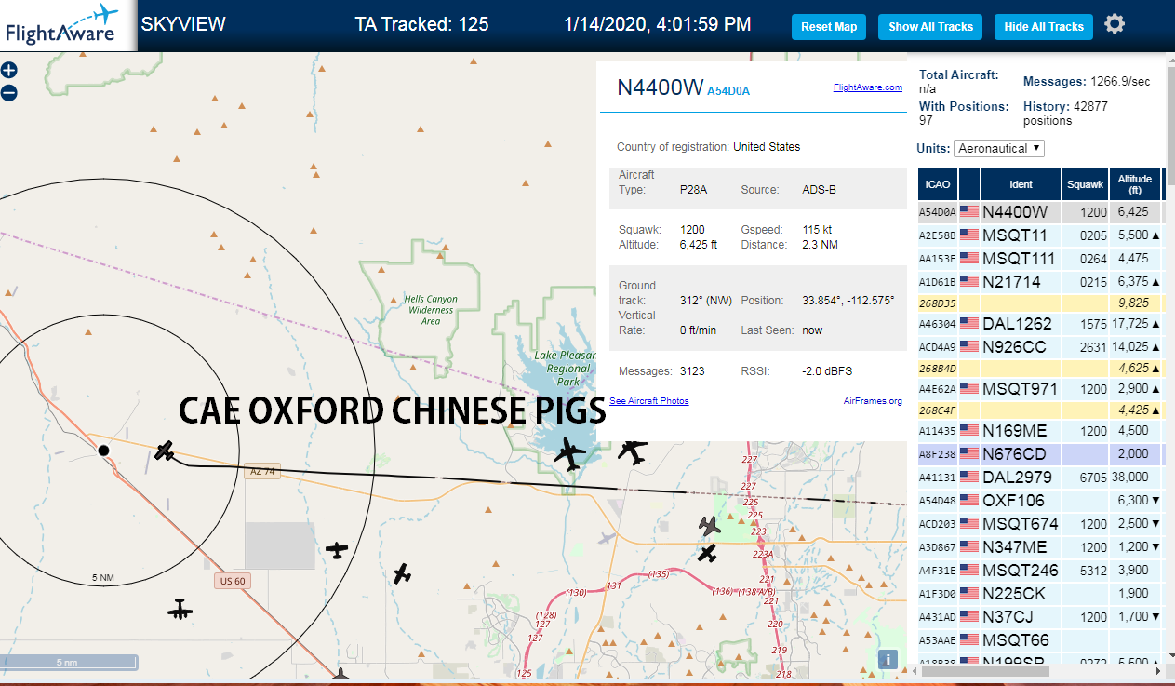Click the 115 kt ground speed value
Viewport: 1175px width, 686px height.
[818, 229]
